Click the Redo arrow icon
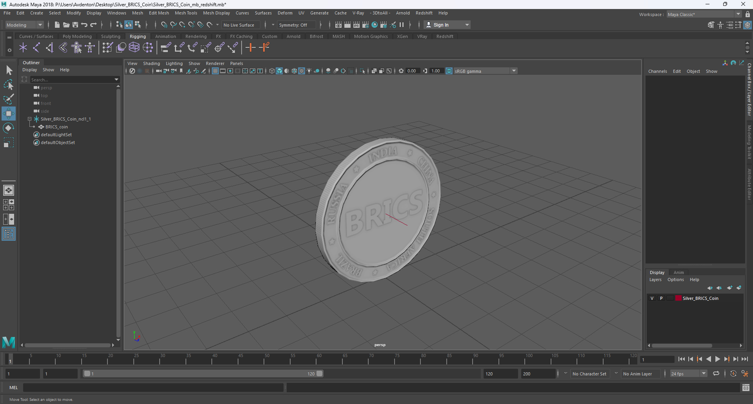Screen dimensions: 753x404 [x=93, y=25]
